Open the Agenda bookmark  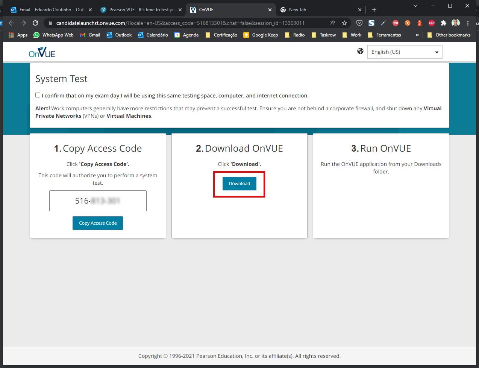pos(186,35)
